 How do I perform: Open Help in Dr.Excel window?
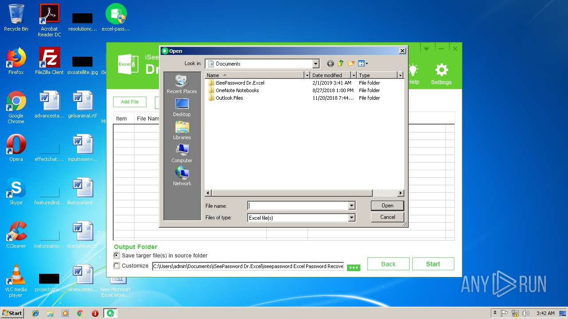coord(413,74)
